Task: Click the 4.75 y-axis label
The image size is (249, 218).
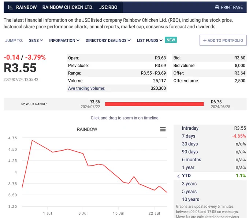Action: 12,138
